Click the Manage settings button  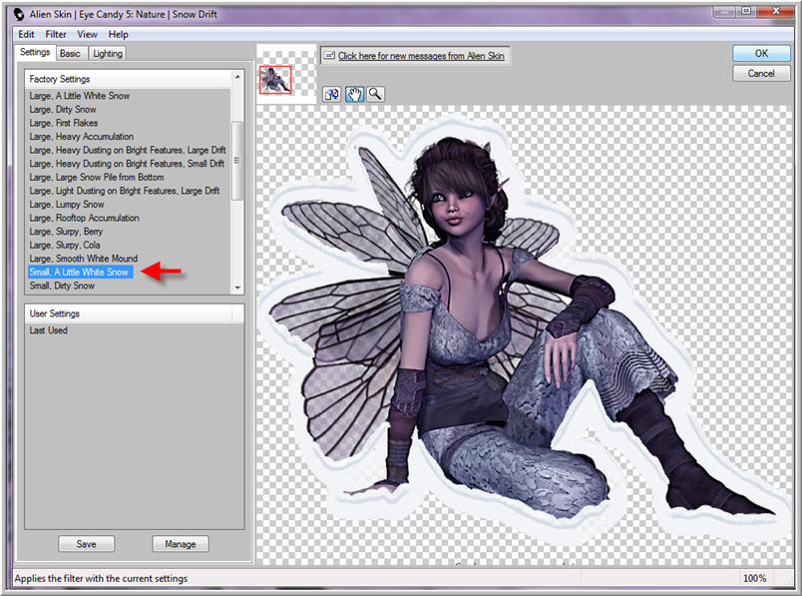[180, 544]
